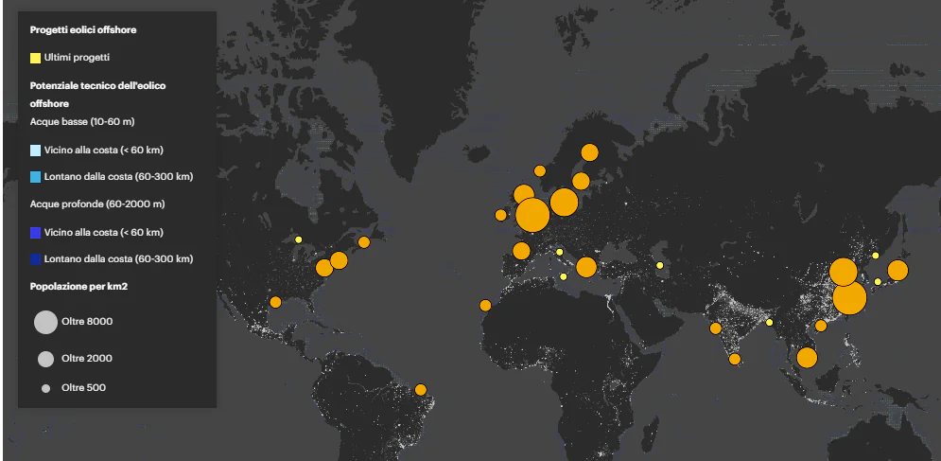Select the bright blue deep-water Vicino alla costa swatch
The image size is (941, 461).
35,233
